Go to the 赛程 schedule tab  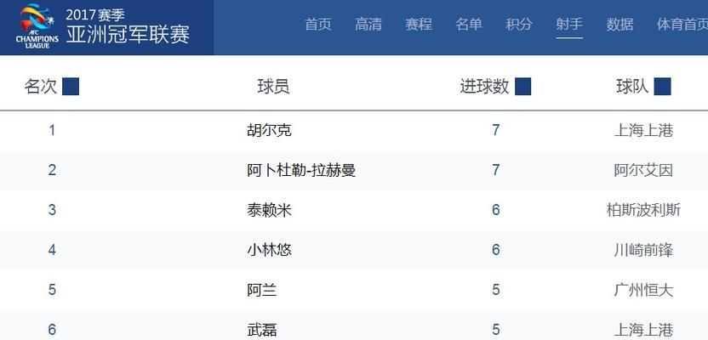[418, 24]
